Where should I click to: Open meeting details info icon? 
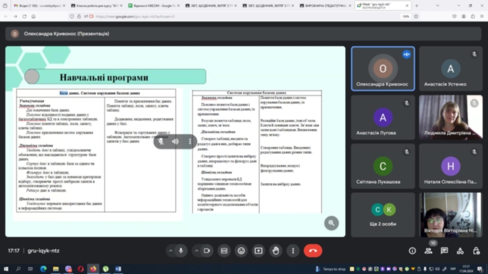[x=413, y=251]
